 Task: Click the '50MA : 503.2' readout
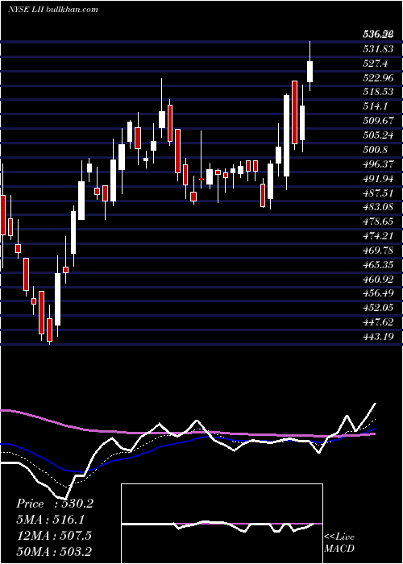pos(53,551)
